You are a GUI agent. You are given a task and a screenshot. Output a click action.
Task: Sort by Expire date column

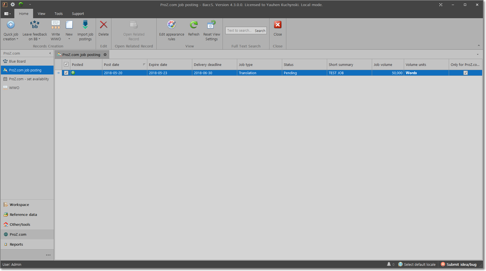click(169, 65)
